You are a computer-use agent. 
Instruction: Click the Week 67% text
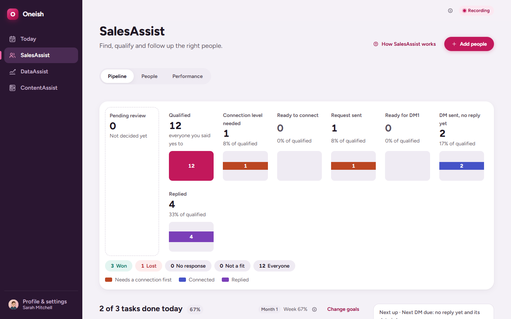tap(295, 309)
